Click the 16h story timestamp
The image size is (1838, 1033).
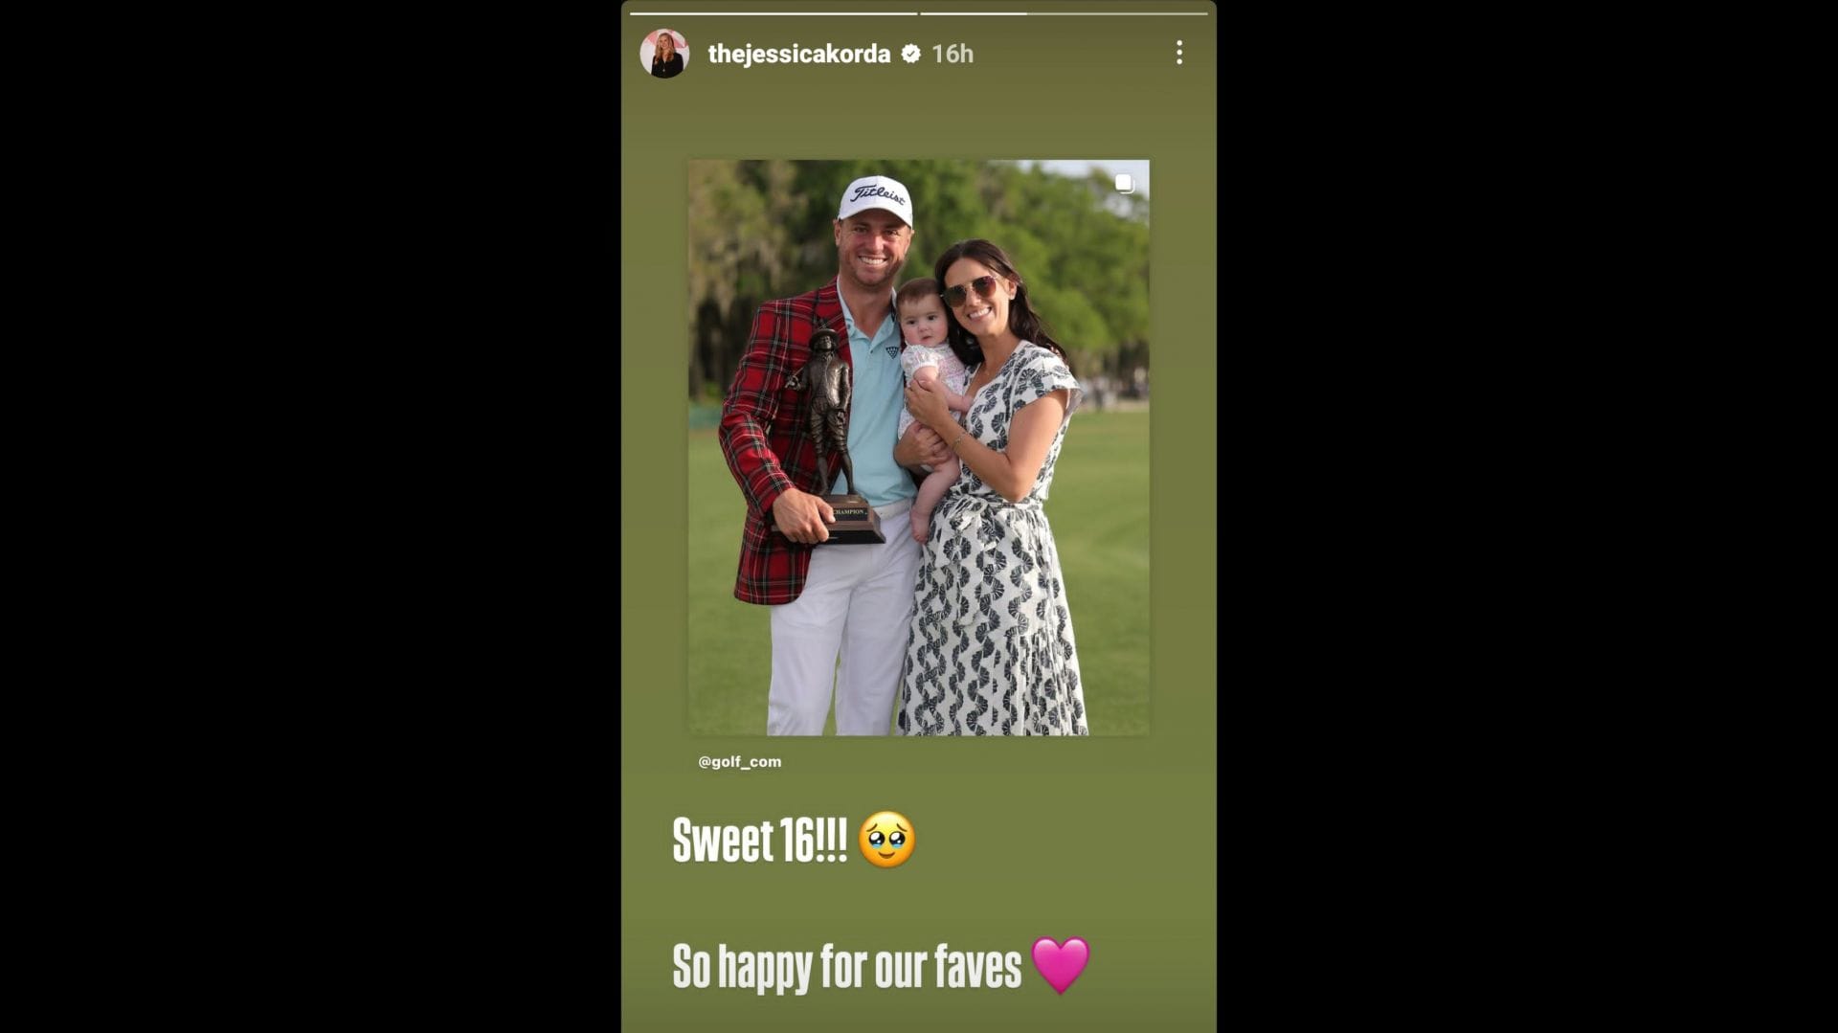(953, 54)
